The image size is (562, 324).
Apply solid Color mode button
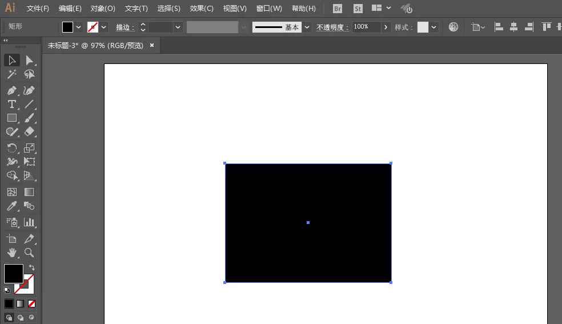pos(9,304)
